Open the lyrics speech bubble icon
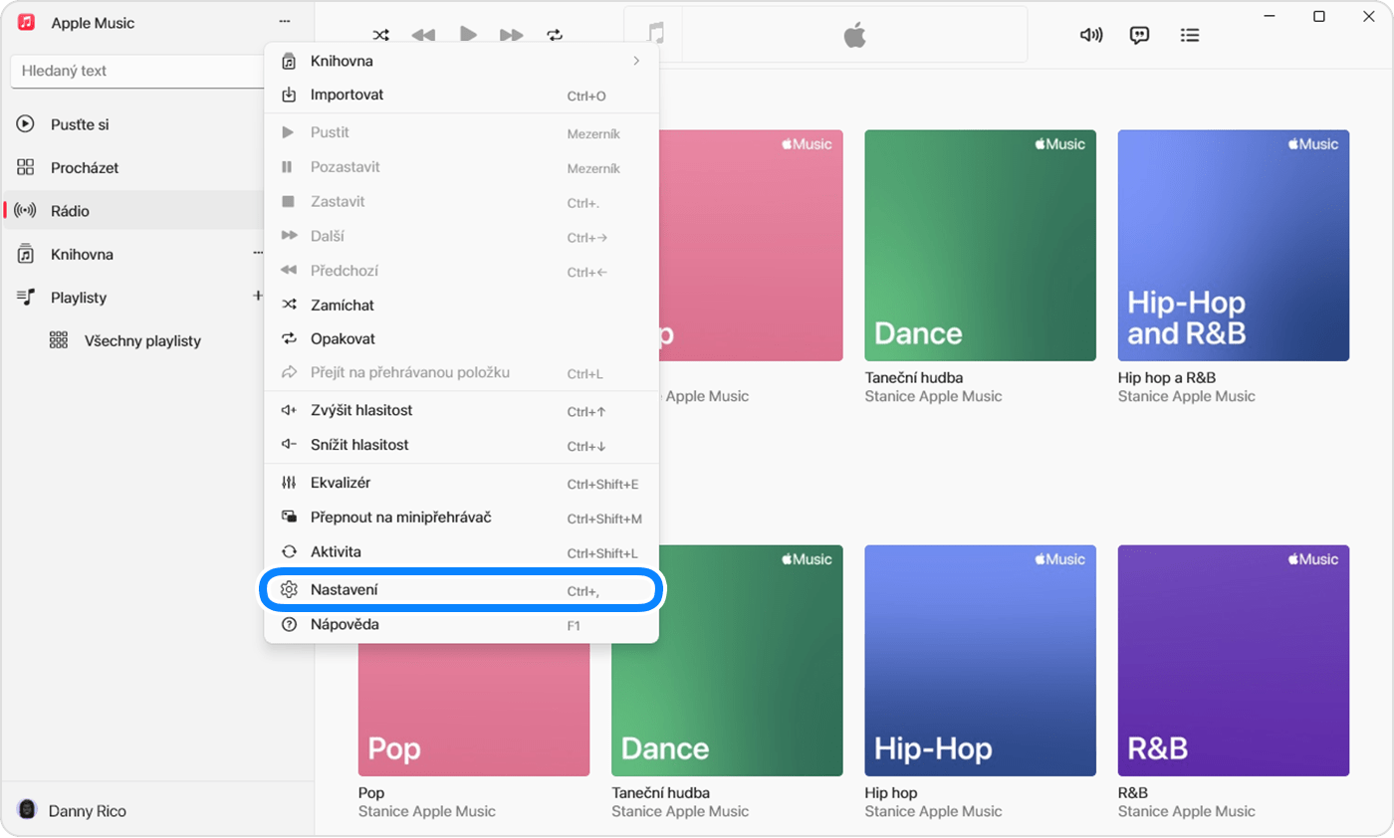The width and height of the screenshot is (1394, 838). [x=1140, y=35]
